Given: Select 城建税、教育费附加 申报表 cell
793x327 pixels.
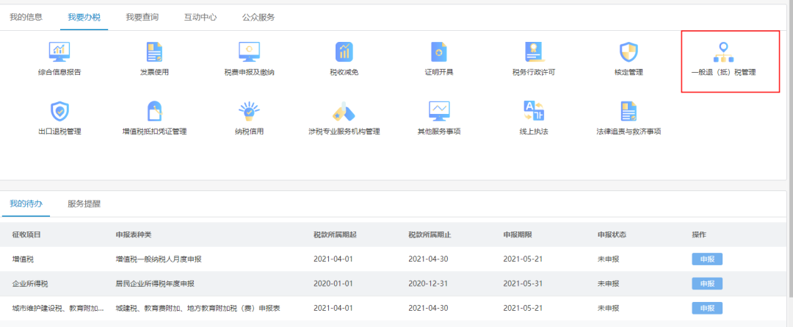Looking at the screenshot, I should pyautogui.click(x=198, y=308).
